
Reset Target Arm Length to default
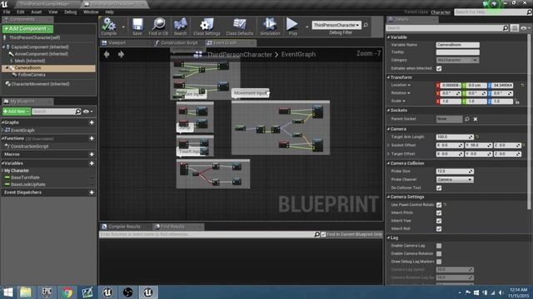pyautogui.click(x=477, y=136)
